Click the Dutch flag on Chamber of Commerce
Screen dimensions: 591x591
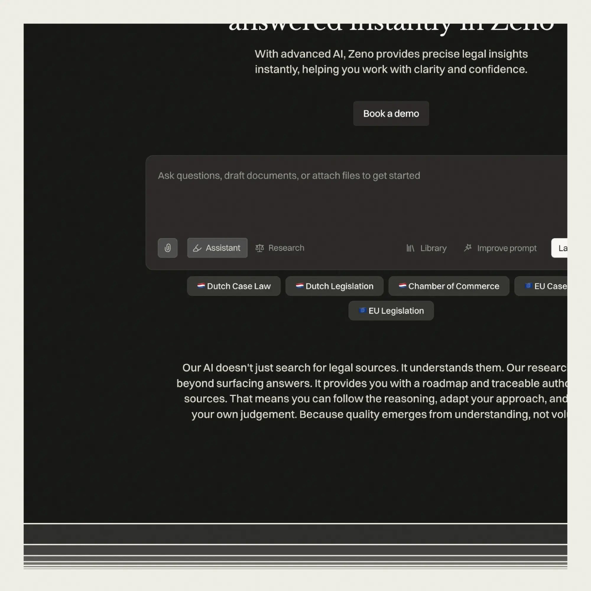[x=402, y=286]
